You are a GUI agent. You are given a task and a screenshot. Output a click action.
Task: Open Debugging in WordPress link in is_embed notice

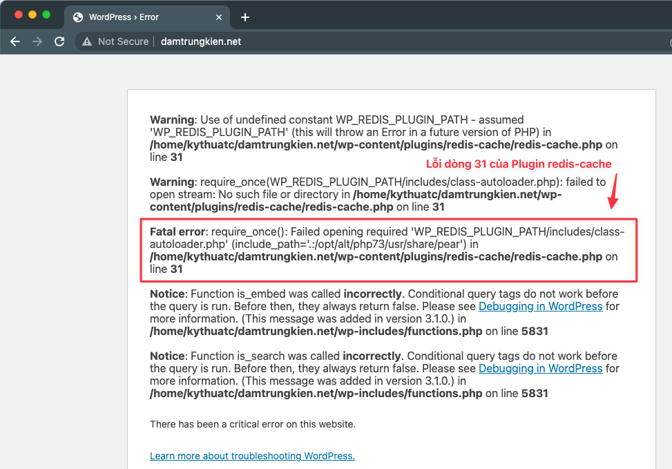tap(540, 306)
